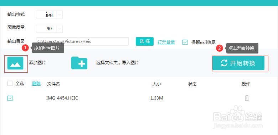278x135 pixels.
Task: Click the folder import icon with plus
Action: click(x=79, y=63)
